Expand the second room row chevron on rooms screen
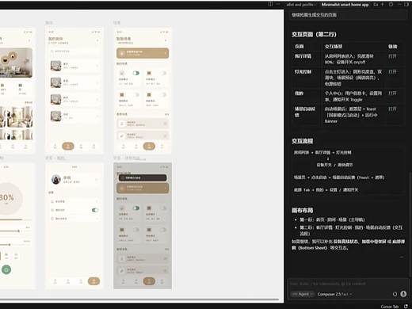The image size is (412, 309). click(97, 82)
